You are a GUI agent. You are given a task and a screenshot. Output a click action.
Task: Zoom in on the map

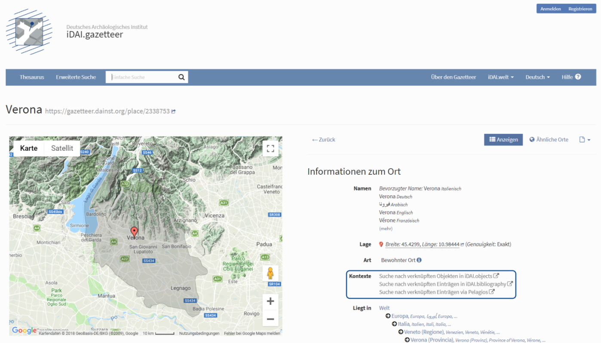coord(270,301)
